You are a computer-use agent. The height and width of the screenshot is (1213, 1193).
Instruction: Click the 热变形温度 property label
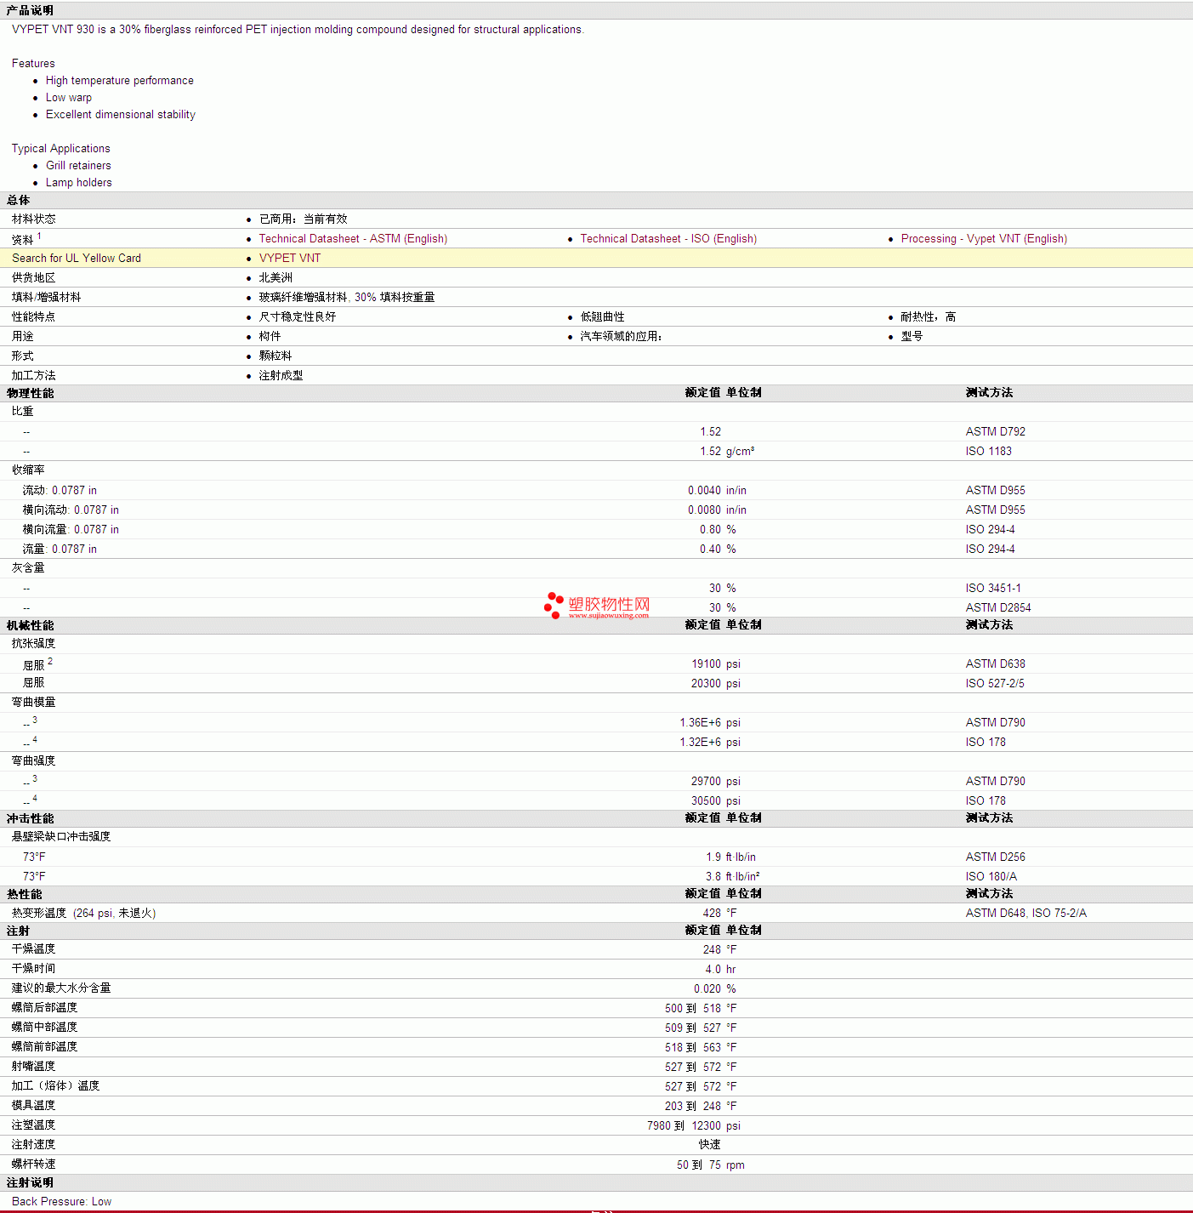click(x=39, y=914)
